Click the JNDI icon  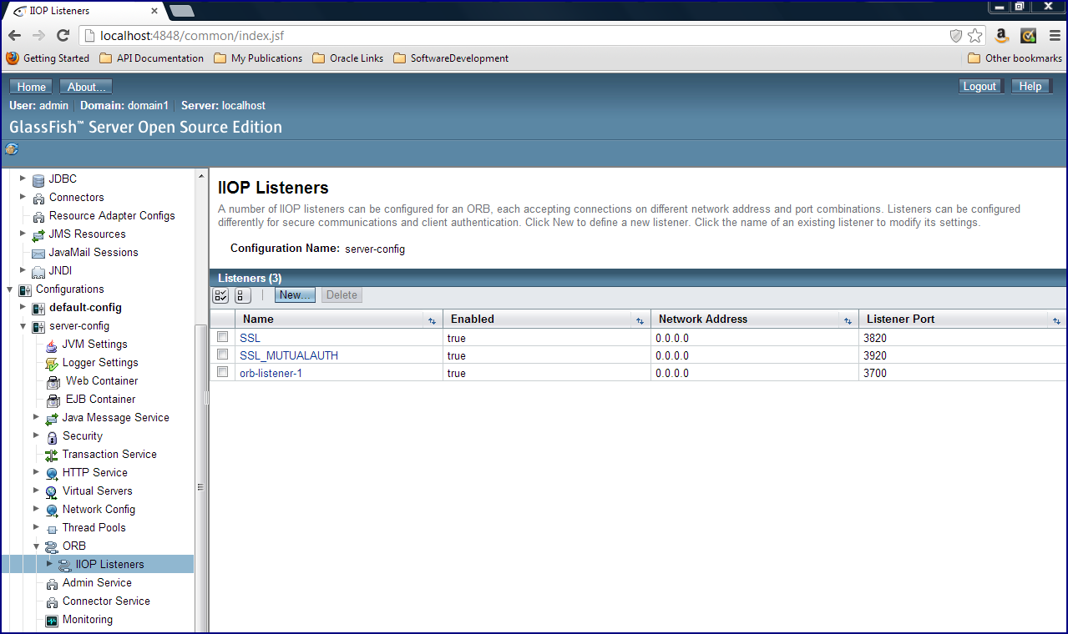tap(38, 271)
